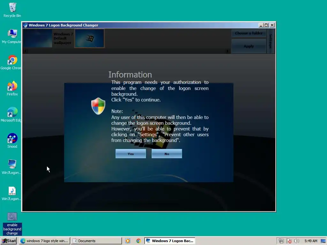Switch to the Documents taskbar button
327x245 pixels.
coord(96,241)
